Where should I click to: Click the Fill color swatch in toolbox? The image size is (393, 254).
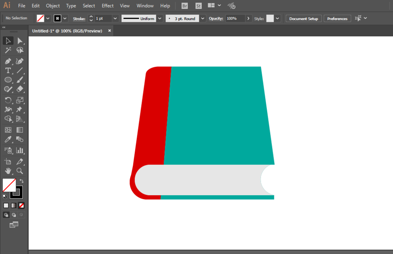point(9,185)
